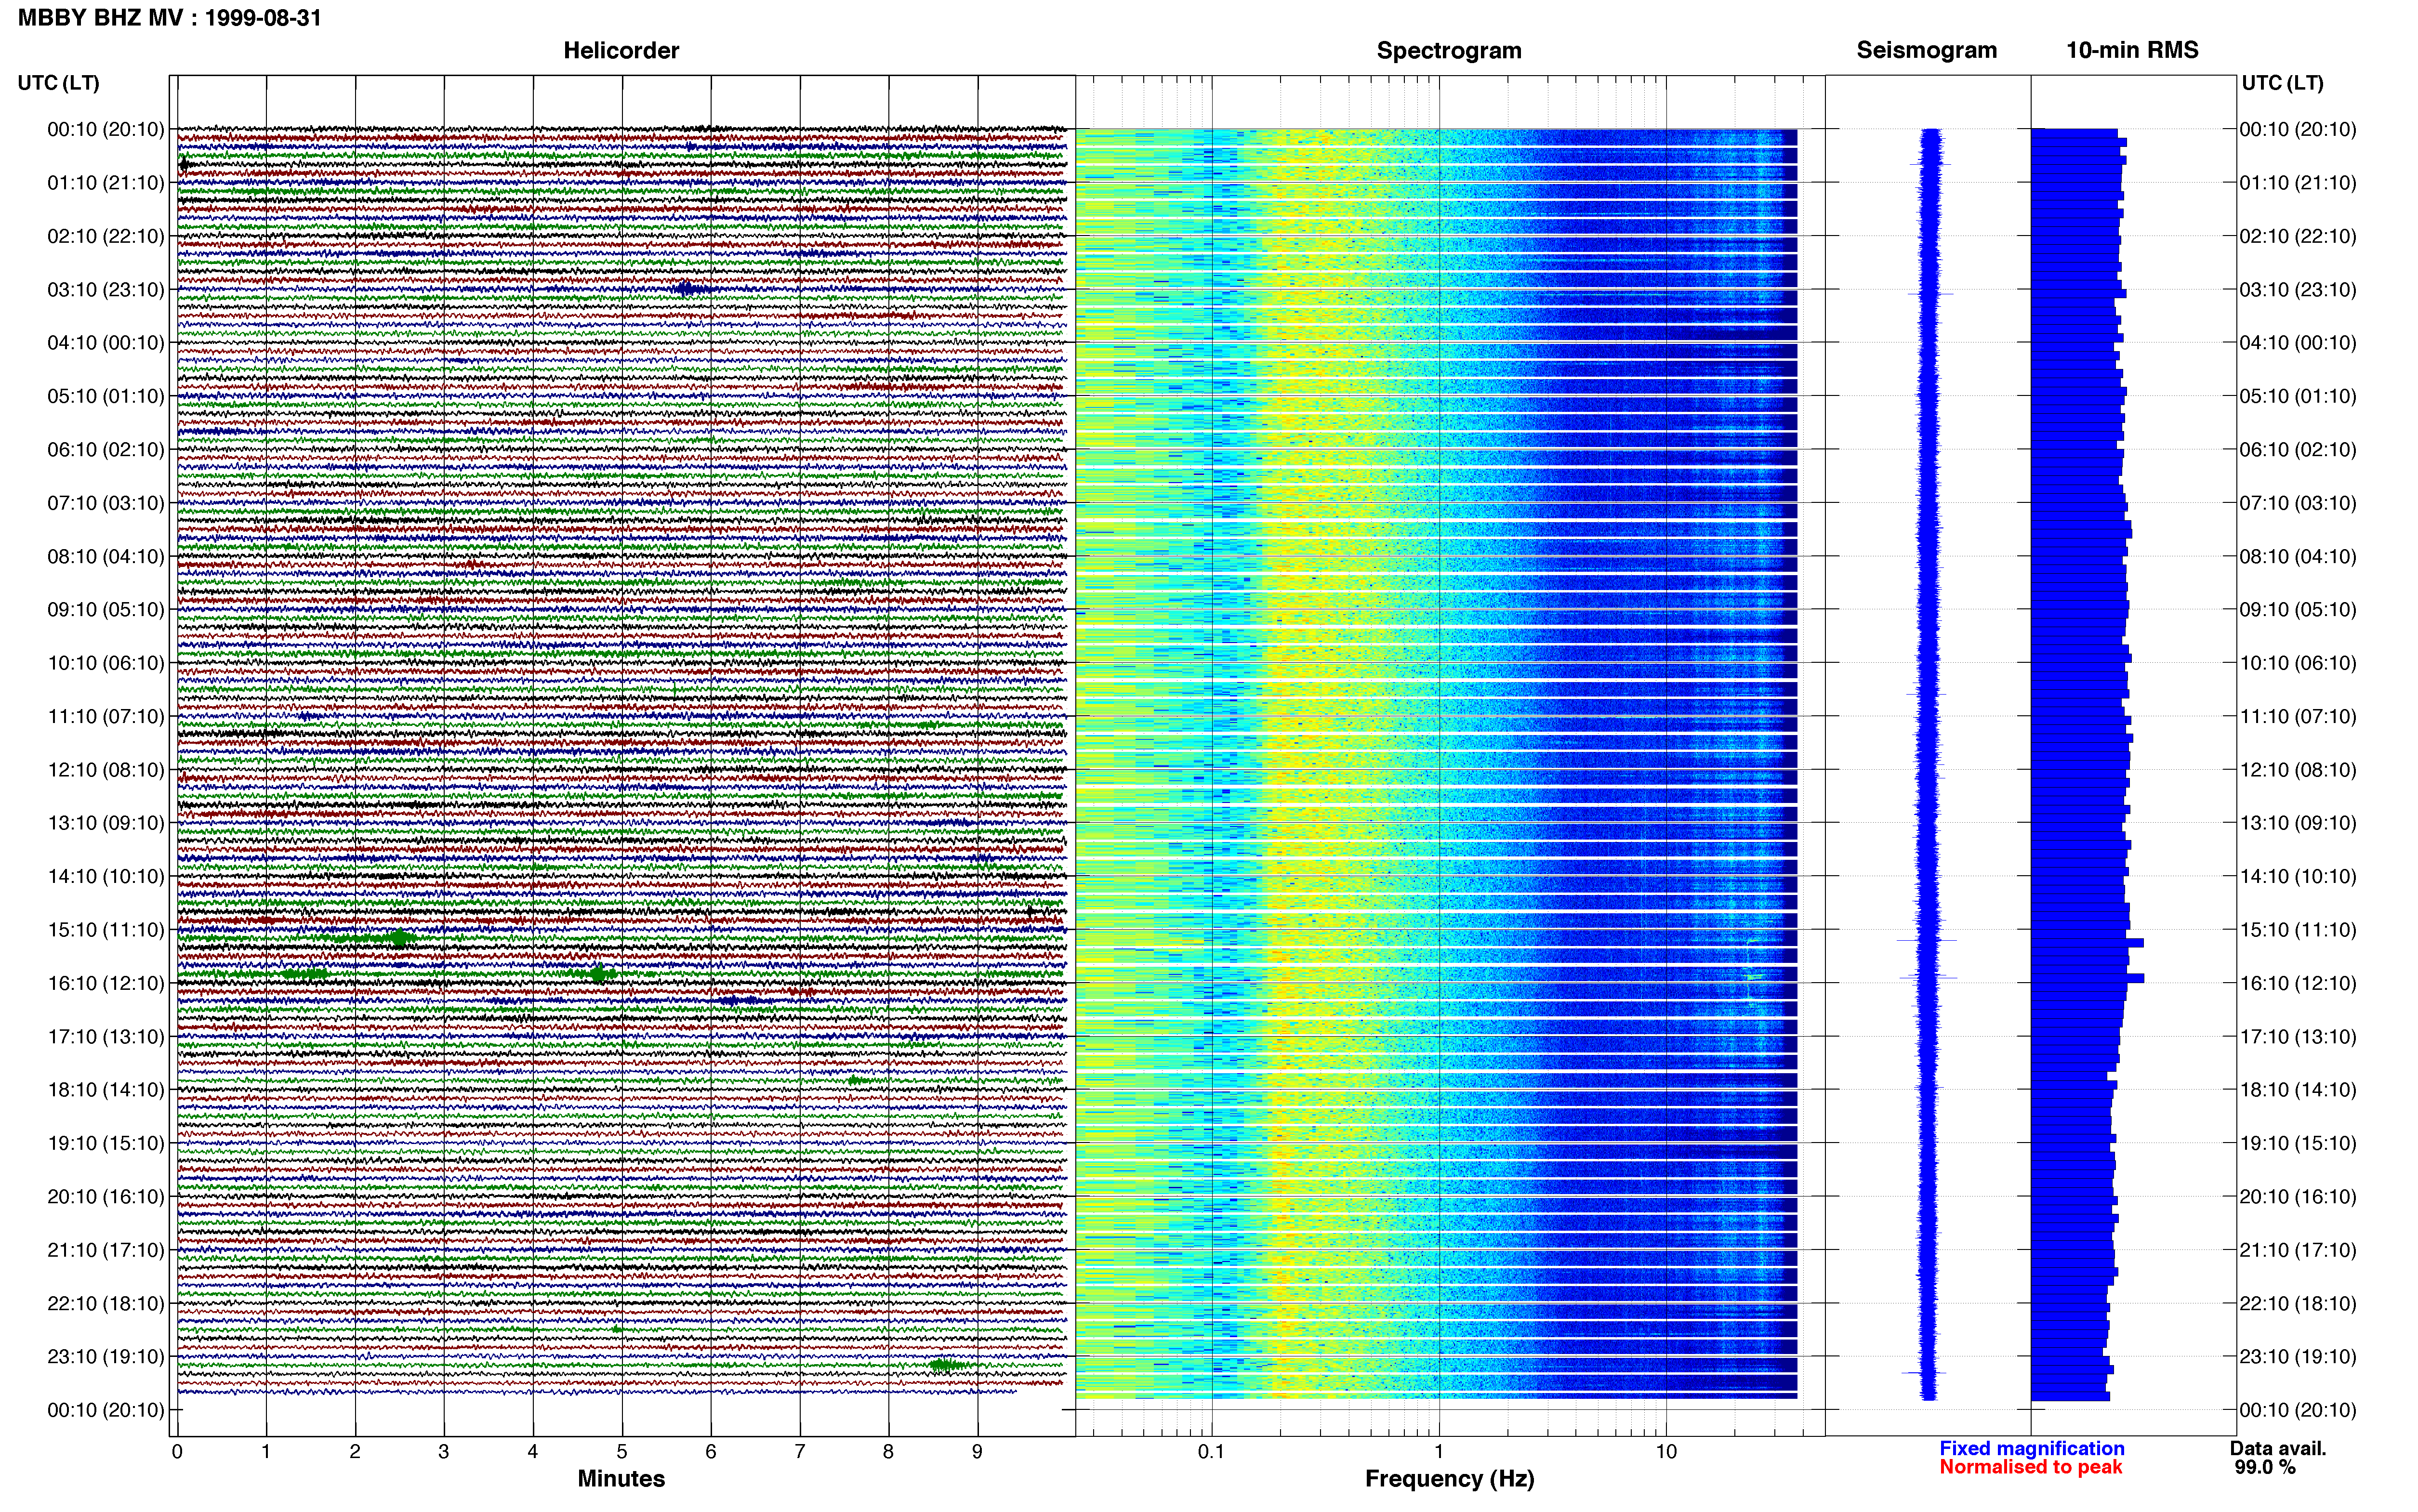The height and width of the screenshot is (1512, 2418).
Task: Select the 'Spectrogram' panel heading
Action: (x=1449, y=50)
